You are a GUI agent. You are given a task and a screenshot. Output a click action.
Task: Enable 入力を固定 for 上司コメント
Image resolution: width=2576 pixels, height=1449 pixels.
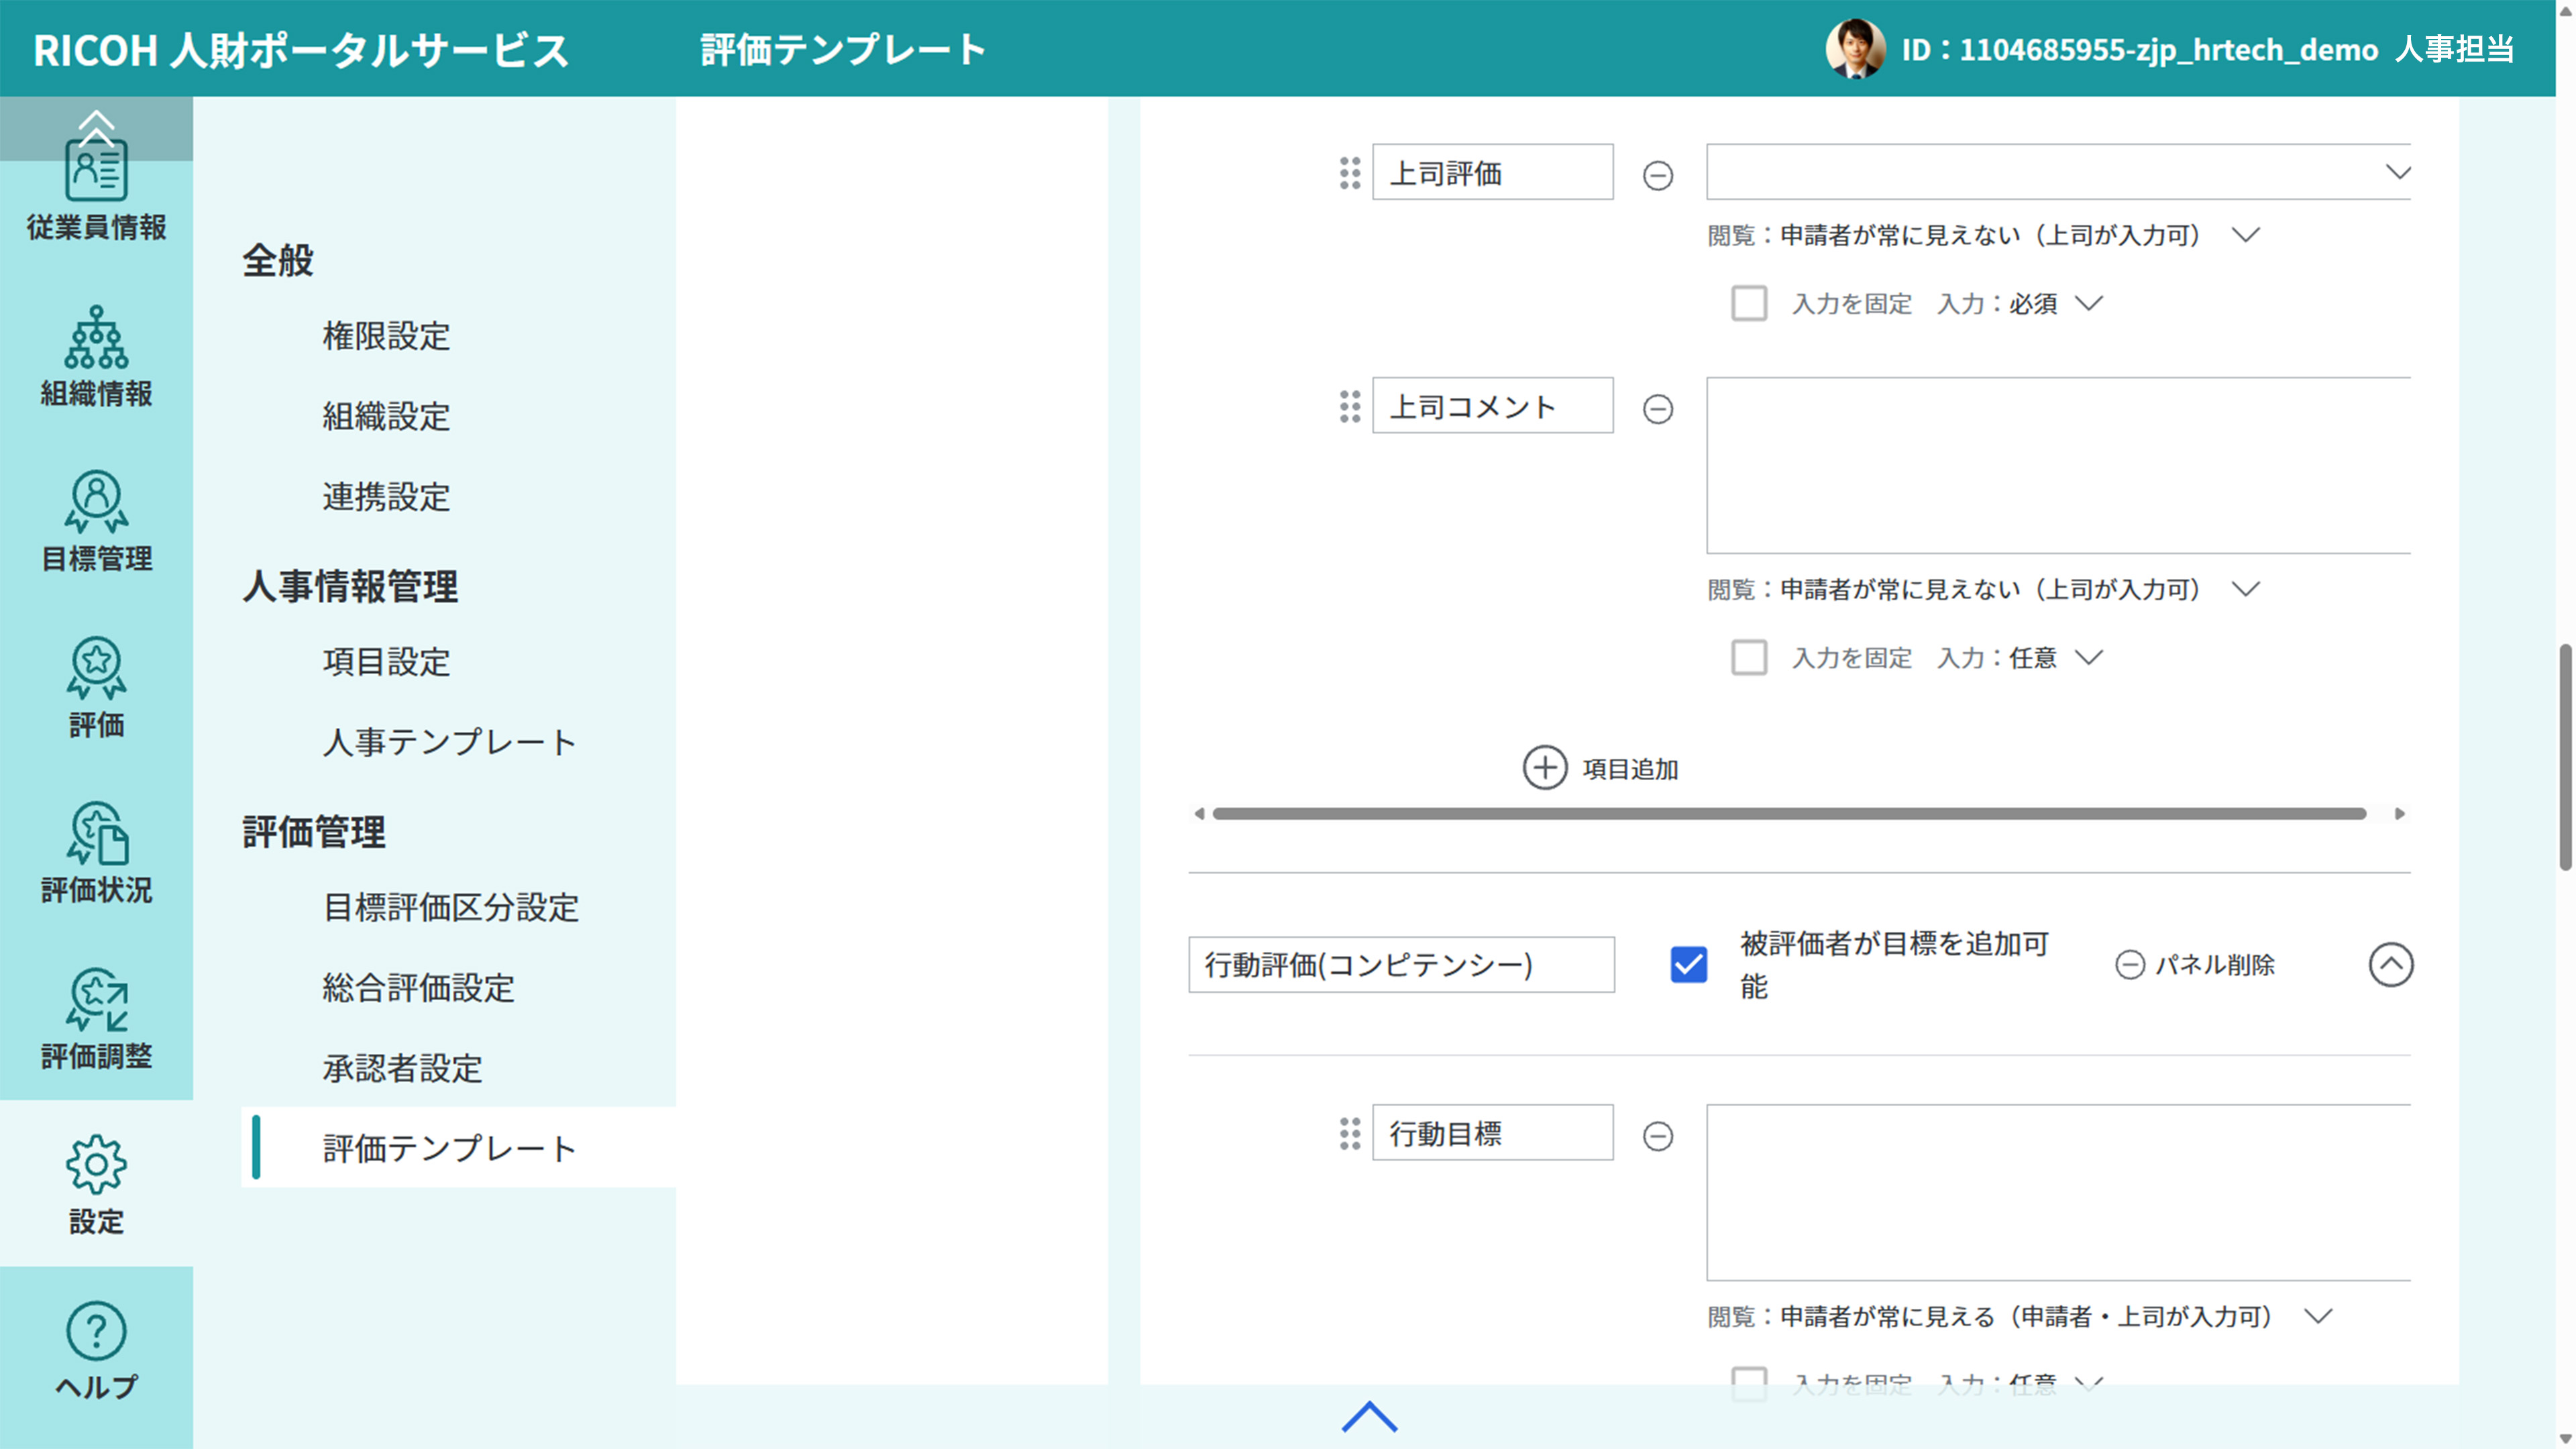tap(1750, 657)
